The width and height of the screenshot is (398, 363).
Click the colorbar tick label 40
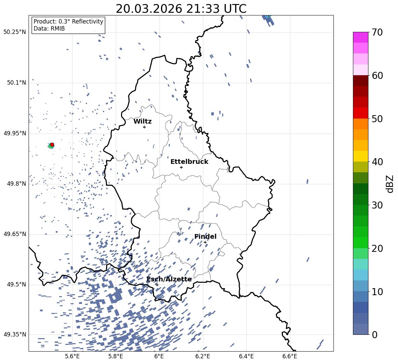tap(377, 162)
